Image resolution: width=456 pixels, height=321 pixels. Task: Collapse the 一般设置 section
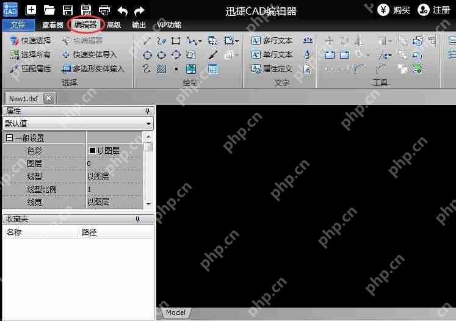click(9, 137)
